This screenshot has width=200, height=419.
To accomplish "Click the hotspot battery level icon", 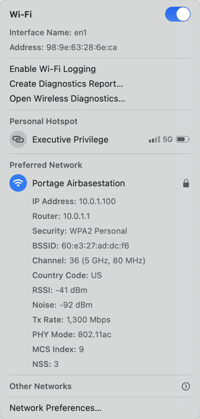I will 183,140.
